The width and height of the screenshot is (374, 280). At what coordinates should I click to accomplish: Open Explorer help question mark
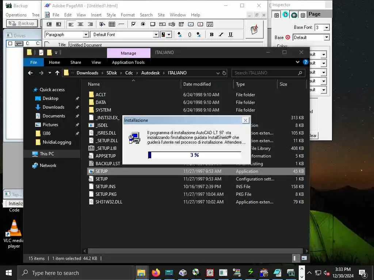[306, 62]
